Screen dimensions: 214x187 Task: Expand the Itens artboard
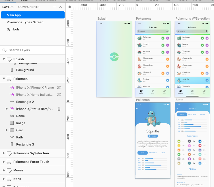[x=4, y=179]
